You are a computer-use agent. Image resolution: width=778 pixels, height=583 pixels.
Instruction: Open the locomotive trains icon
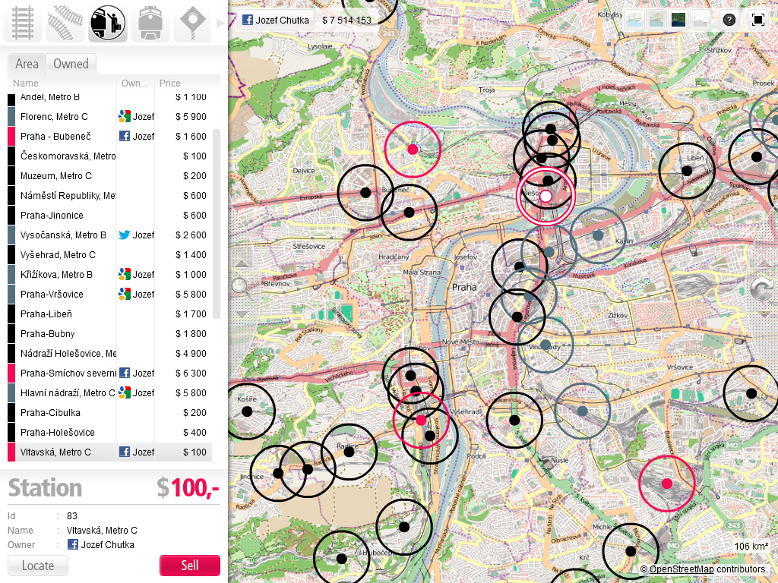150,24
